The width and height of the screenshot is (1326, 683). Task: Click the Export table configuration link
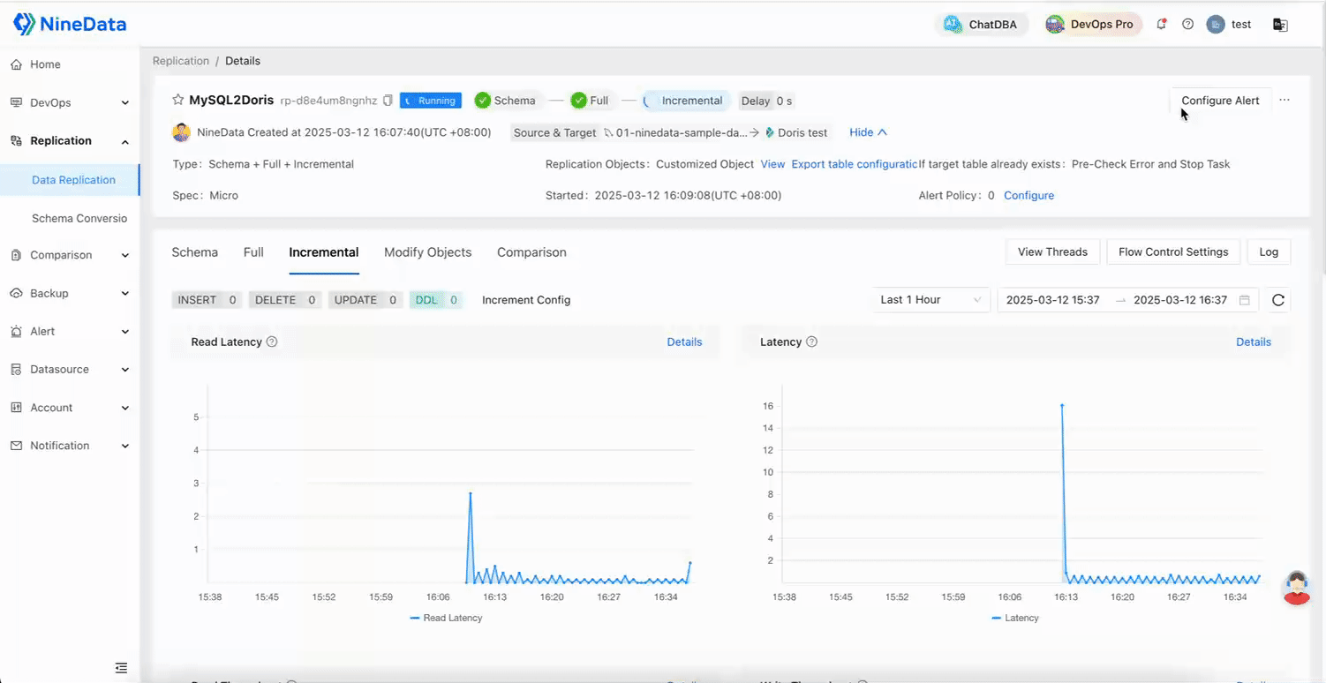coord(855,164)
